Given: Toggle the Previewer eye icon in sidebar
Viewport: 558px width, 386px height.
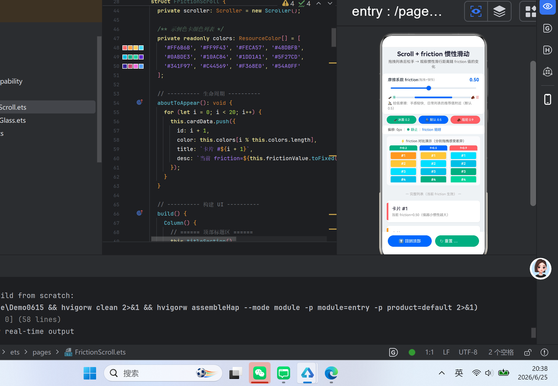Looking at the screenshot, I should 547,7.
